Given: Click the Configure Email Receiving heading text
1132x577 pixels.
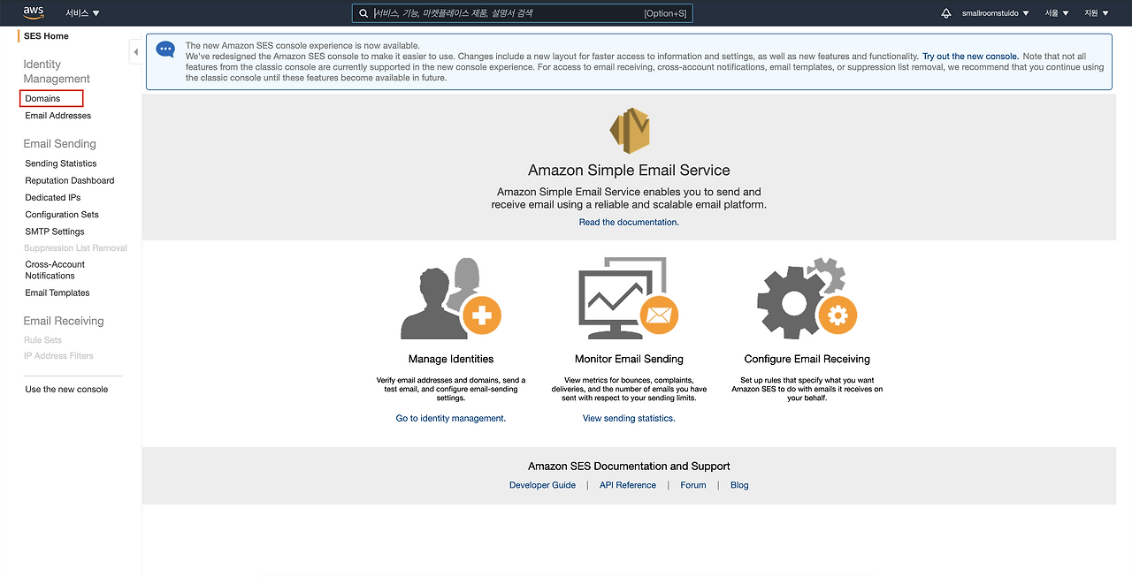Looking at the screenshot, I should pyautogui.click(x=807, y=359).
